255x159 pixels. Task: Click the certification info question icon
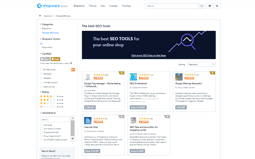point(71,63)
